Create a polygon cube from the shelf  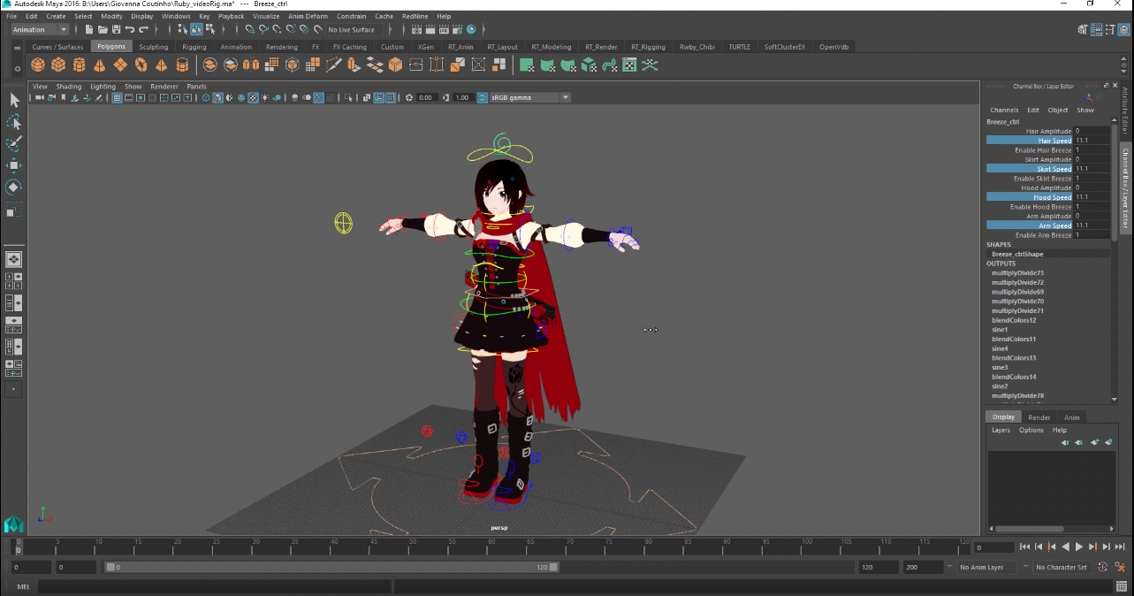coord(58,65)
